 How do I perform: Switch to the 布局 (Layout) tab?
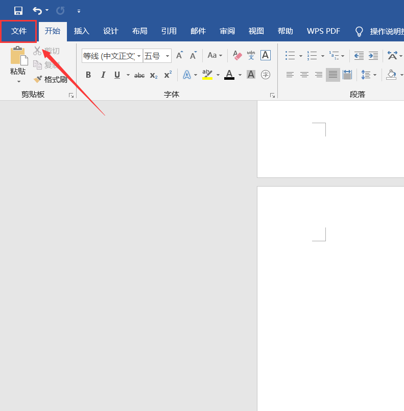tap(140, 31)
